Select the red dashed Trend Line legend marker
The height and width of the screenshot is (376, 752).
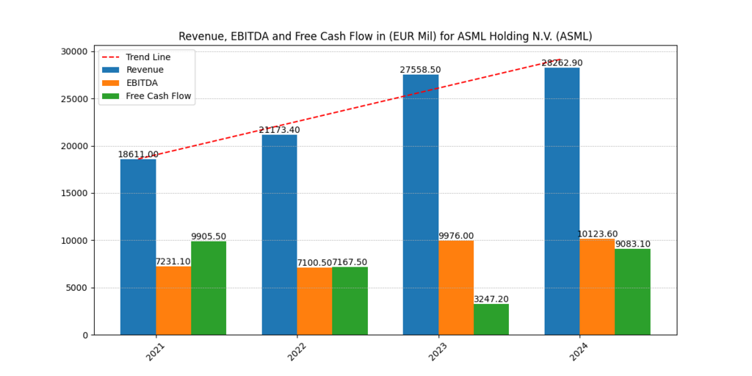112,57
